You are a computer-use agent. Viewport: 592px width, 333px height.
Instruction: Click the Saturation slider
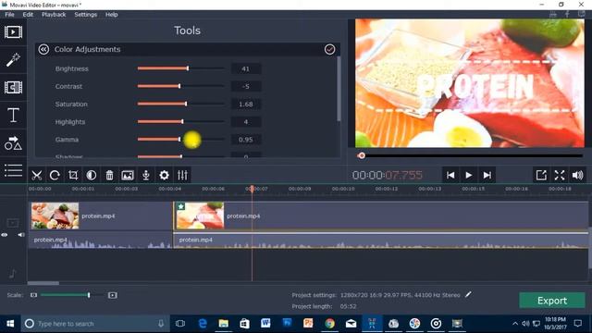181,104
